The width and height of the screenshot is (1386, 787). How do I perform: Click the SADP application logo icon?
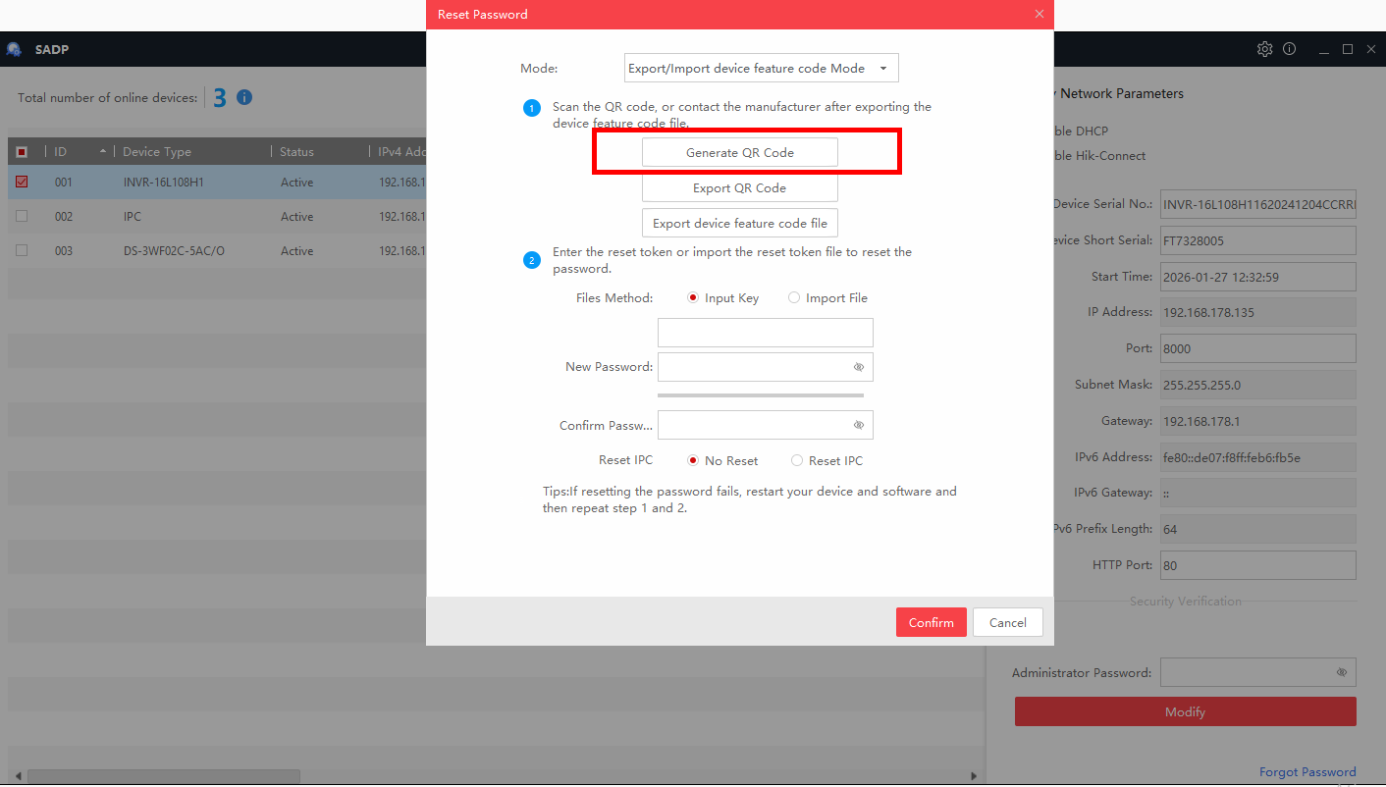(15, 49)
